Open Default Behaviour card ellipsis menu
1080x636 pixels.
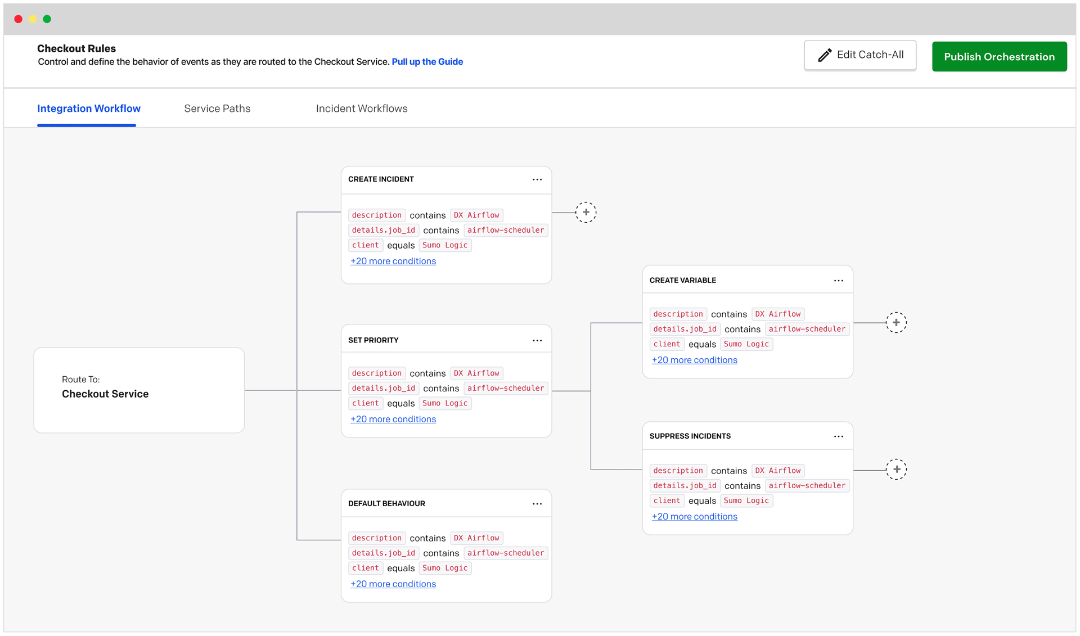537,504
